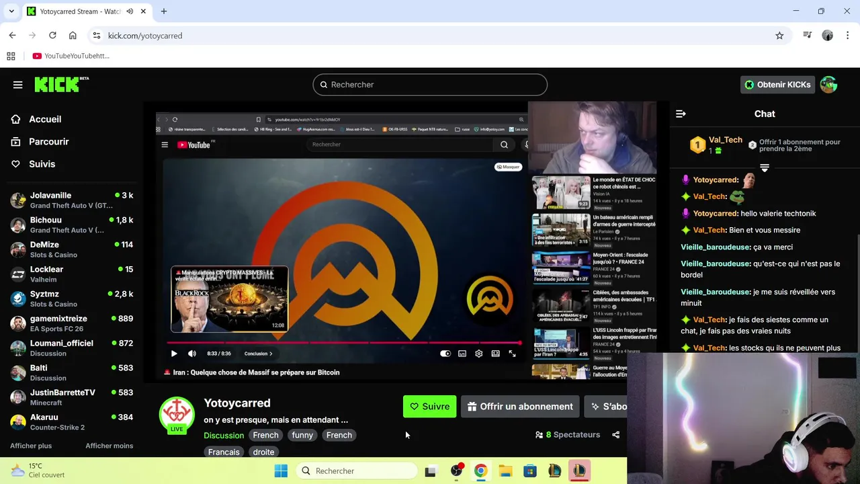This screenshot has width=860, height=484.
Task: Click Afficher plus under recommended channels
Action: tap(31, 446)
